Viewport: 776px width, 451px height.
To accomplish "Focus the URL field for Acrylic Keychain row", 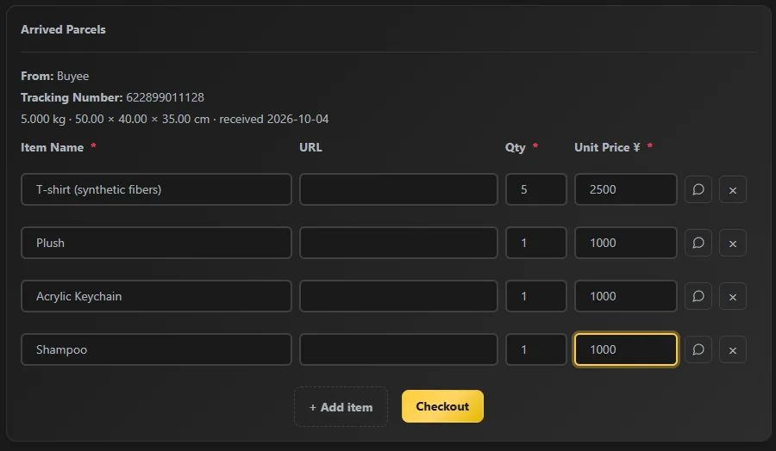I will [398, 296].
